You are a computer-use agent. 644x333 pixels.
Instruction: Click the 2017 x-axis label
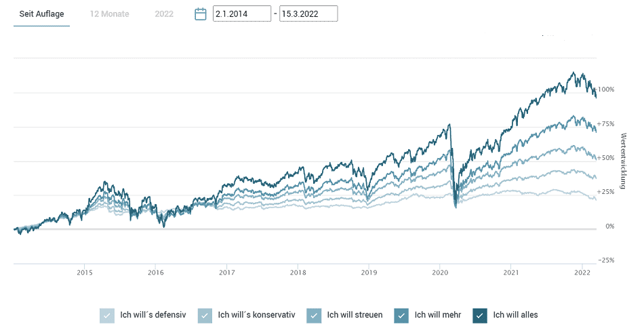226,273
